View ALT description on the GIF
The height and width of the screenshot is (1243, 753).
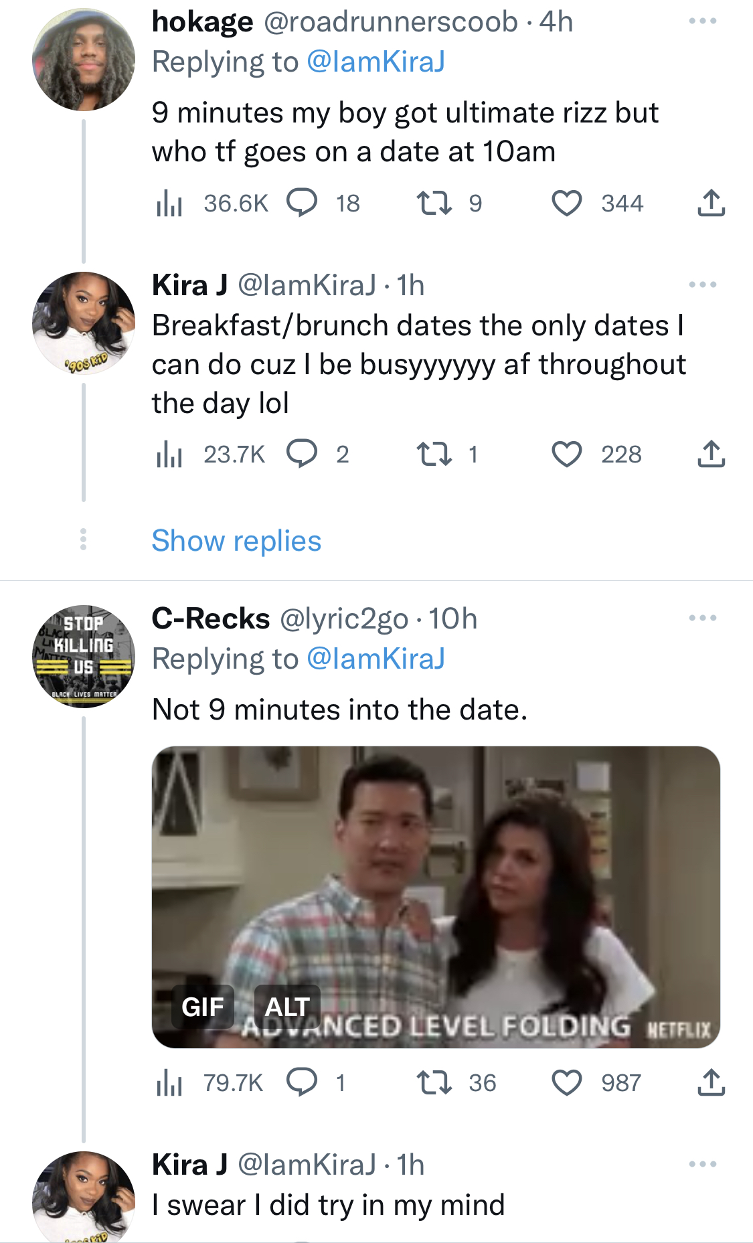click(x=287, y=1007)
